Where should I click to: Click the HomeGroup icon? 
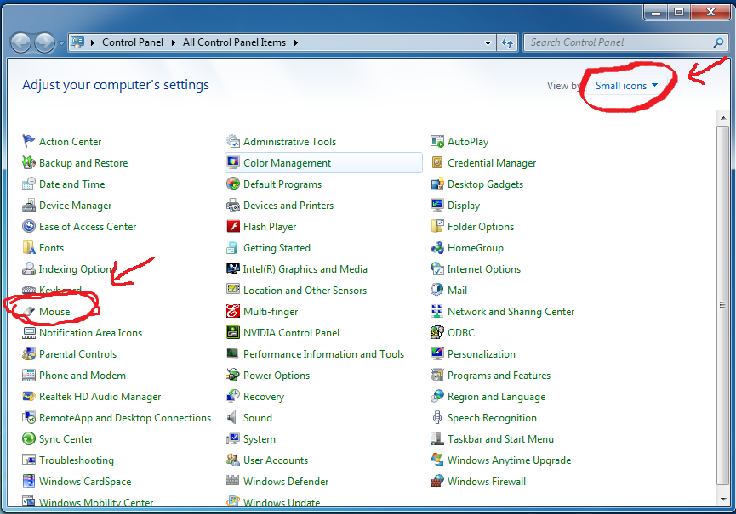pyautogui.click(x=437, y=247)
